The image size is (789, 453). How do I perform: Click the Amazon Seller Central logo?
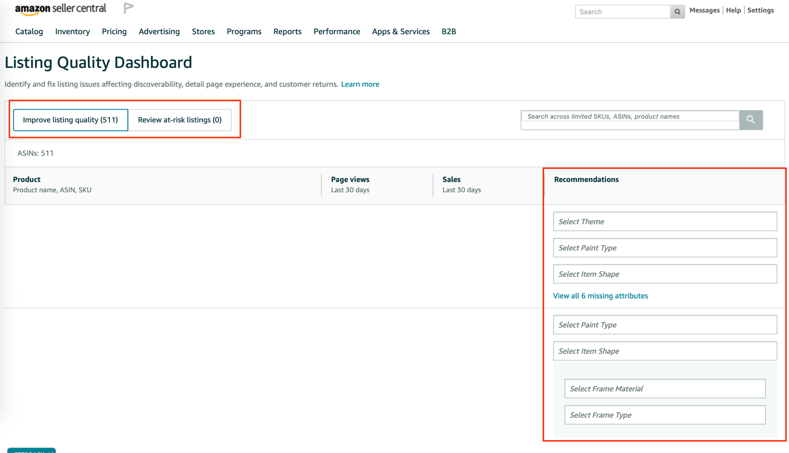point(60,8)
